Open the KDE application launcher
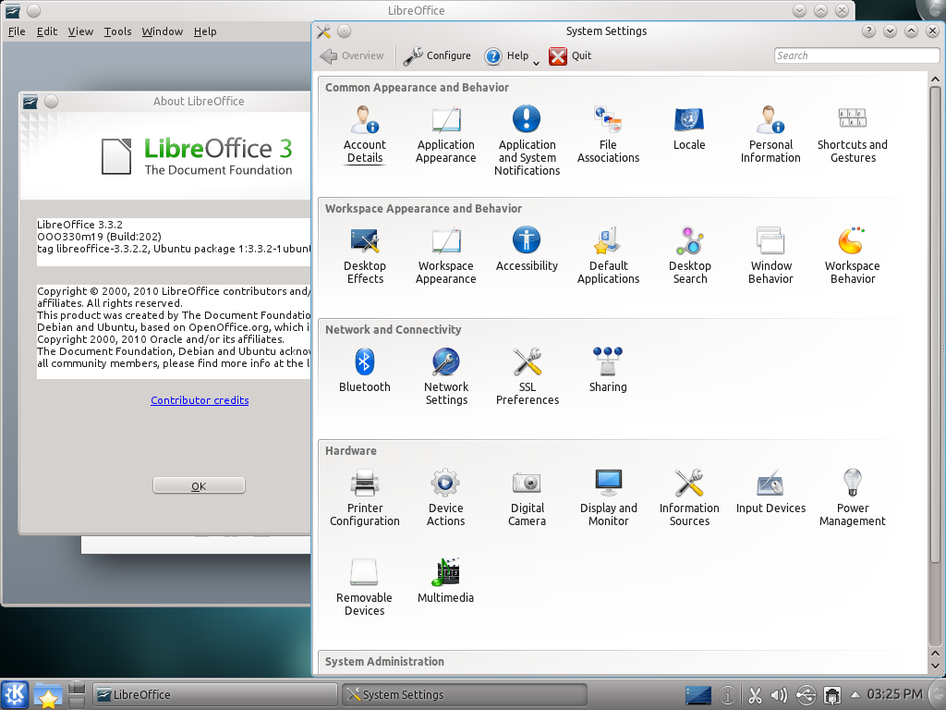Screen dimensions: 946x710 [15, 695]
